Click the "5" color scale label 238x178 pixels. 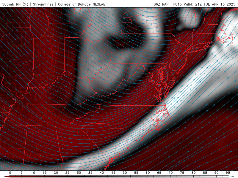(x=21, y=173)
